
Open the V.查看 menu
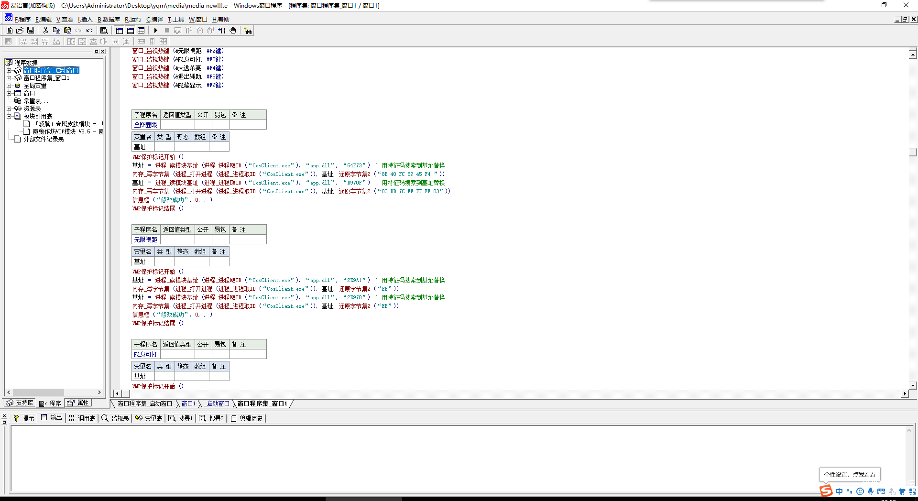pyautogui.click(x=65, y=20)
